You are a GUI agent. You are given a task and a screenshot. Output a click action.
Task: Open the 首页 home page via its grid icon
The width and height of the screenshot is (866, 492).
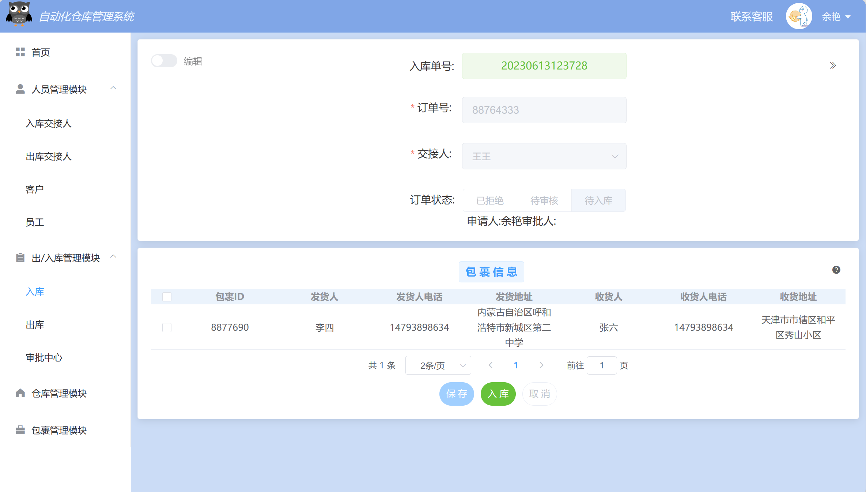click(20, 52)
